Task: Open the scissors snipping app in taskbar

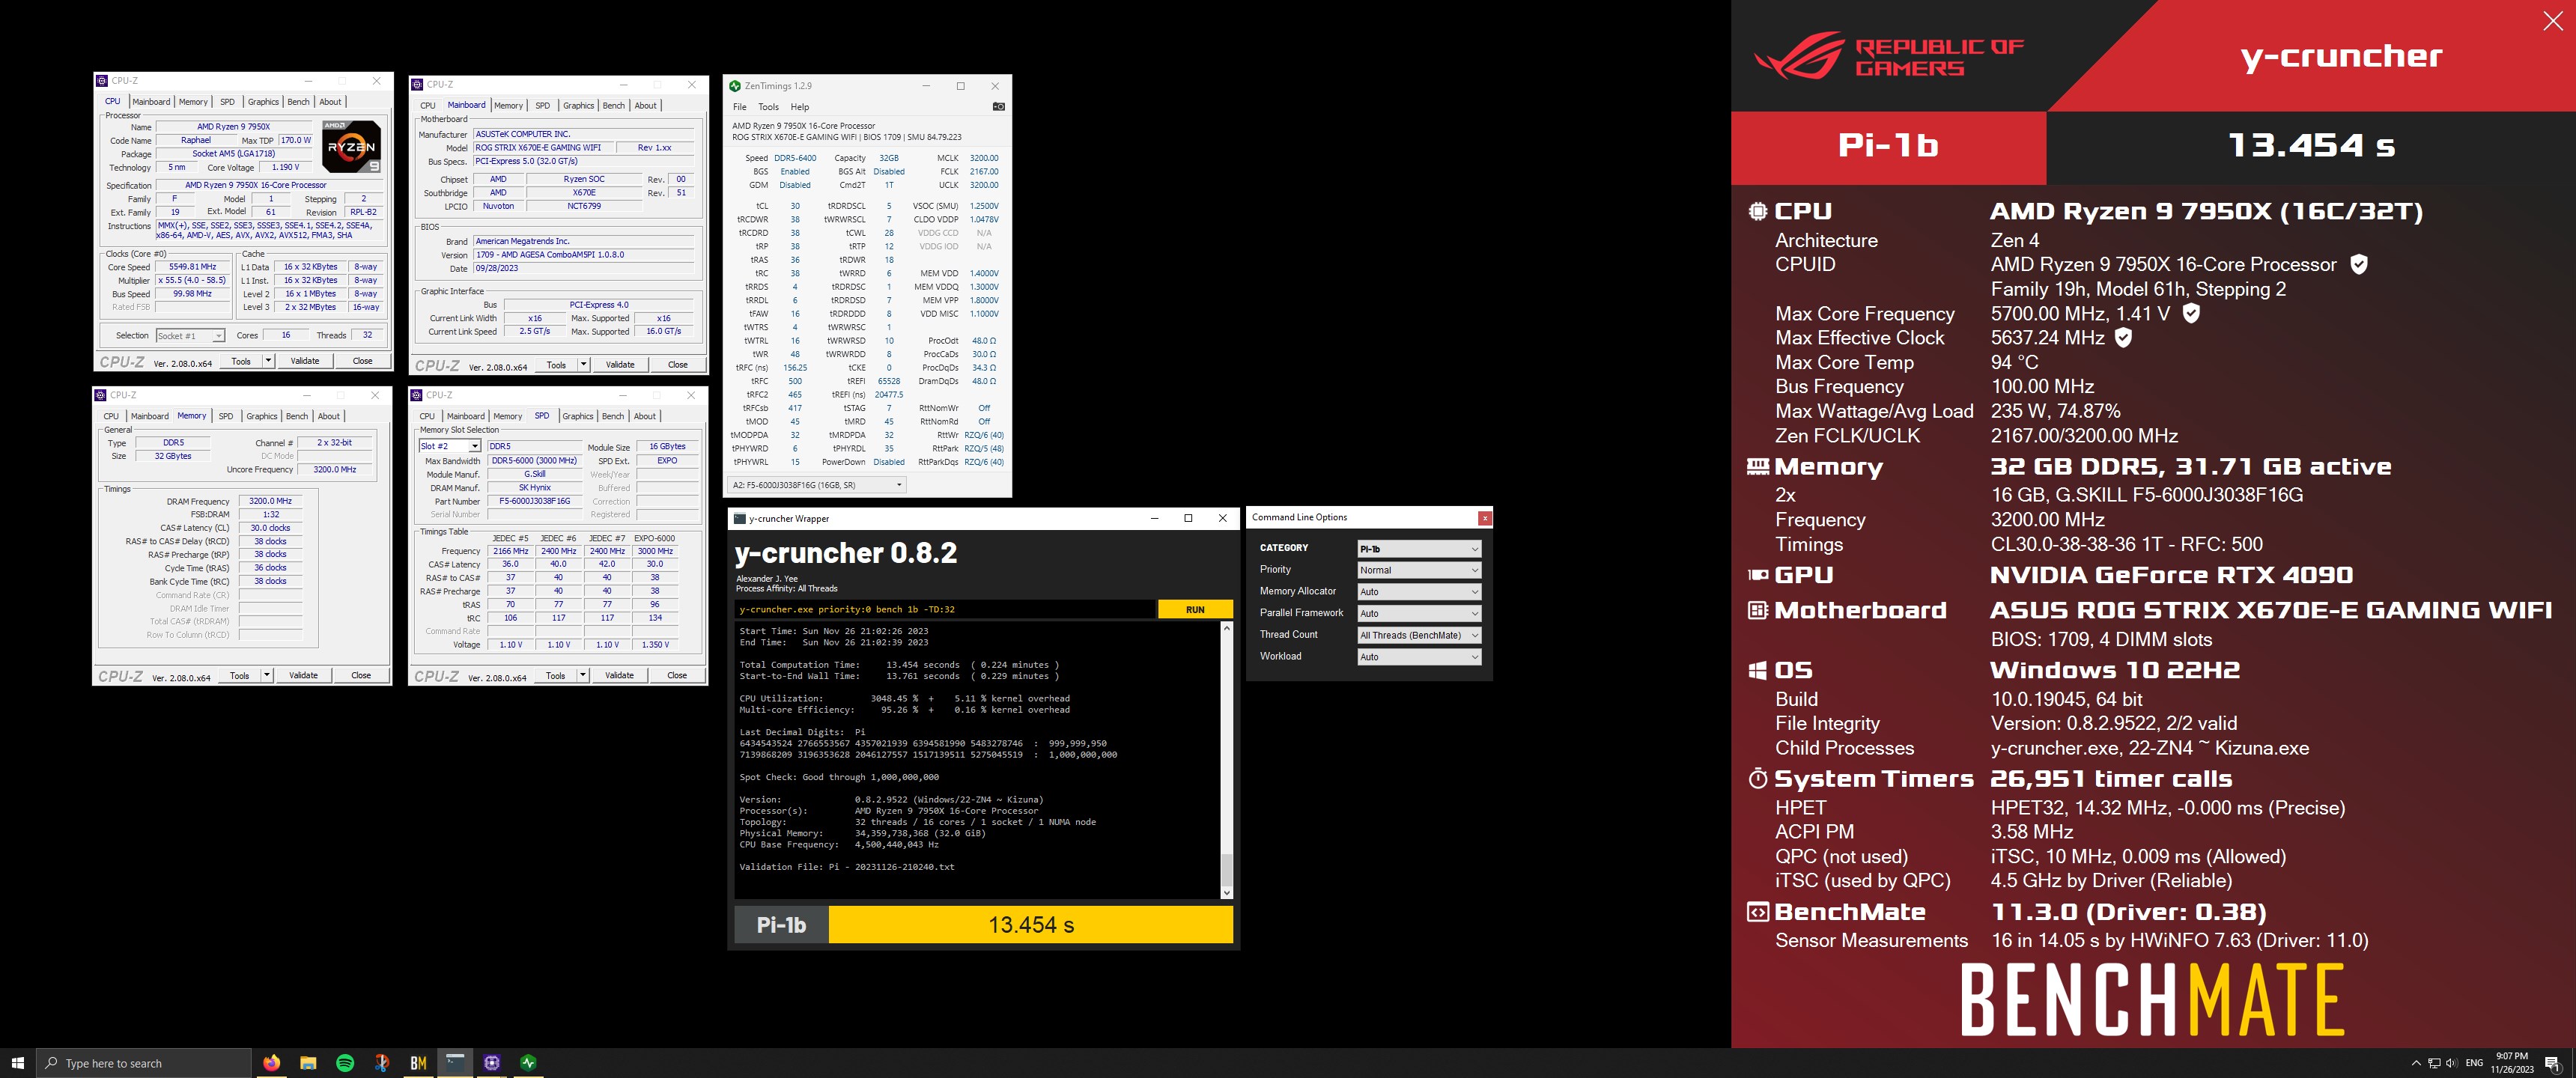Action: (382, 1062)
